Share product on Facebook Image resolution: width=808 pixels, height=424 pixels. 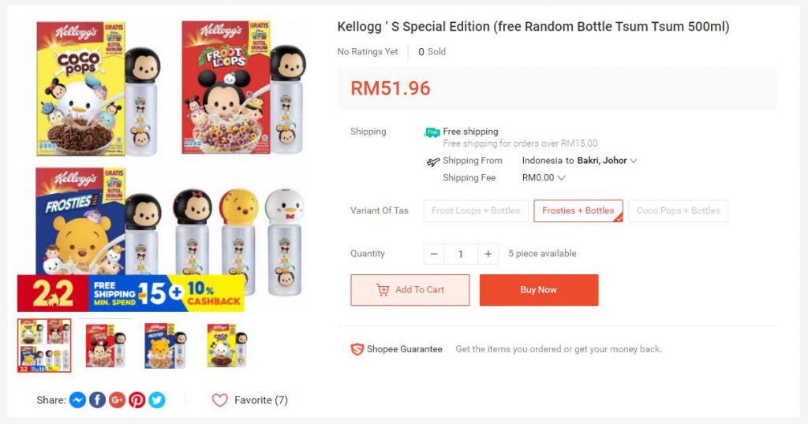point(97,400)
